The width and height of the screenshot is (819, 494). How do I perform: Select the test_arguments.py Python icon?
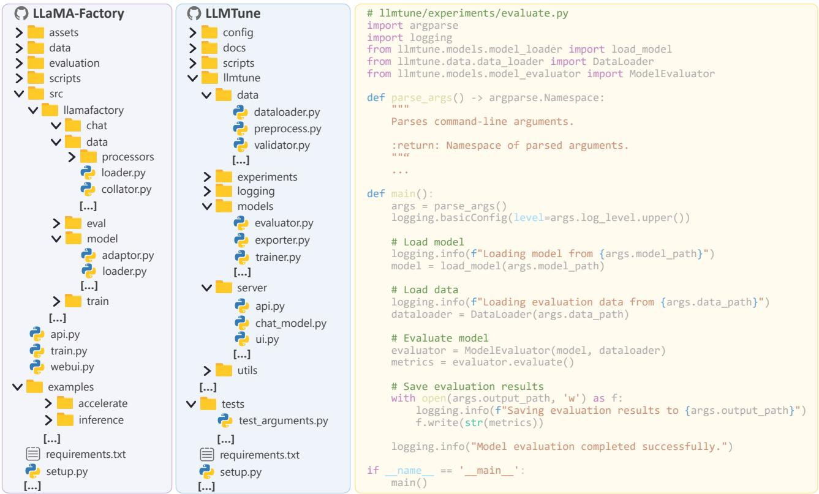[225, 421]
